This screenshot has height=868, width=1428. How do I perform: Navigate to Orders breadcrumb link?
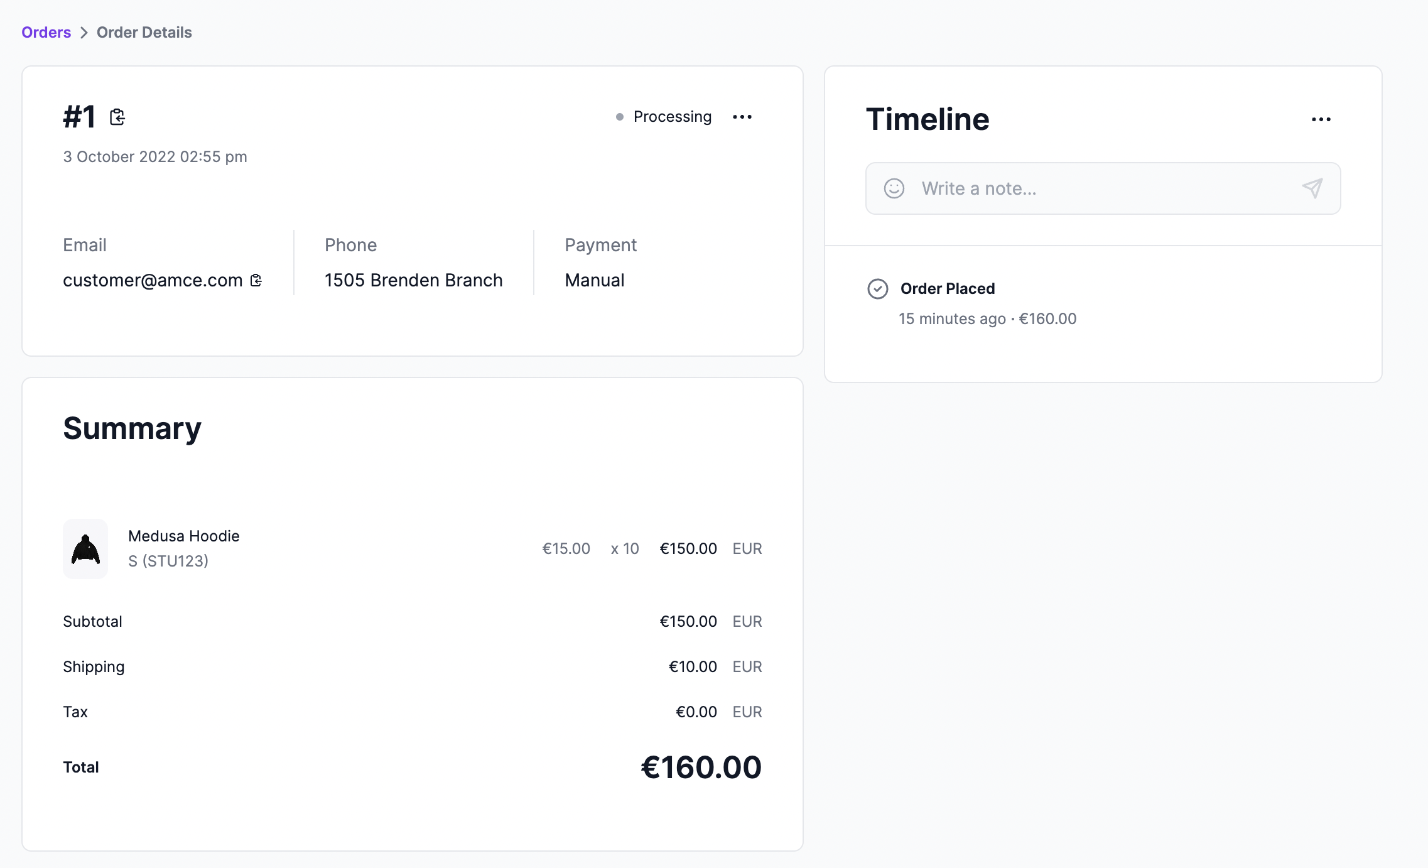tap(46, 32)
